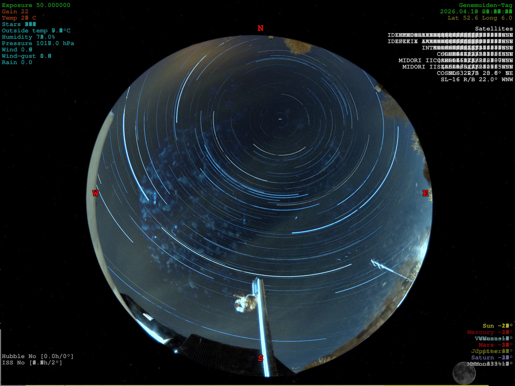515x386 pixels.
Task: Click the Saturn altitude label
Action: coord(491,358)
